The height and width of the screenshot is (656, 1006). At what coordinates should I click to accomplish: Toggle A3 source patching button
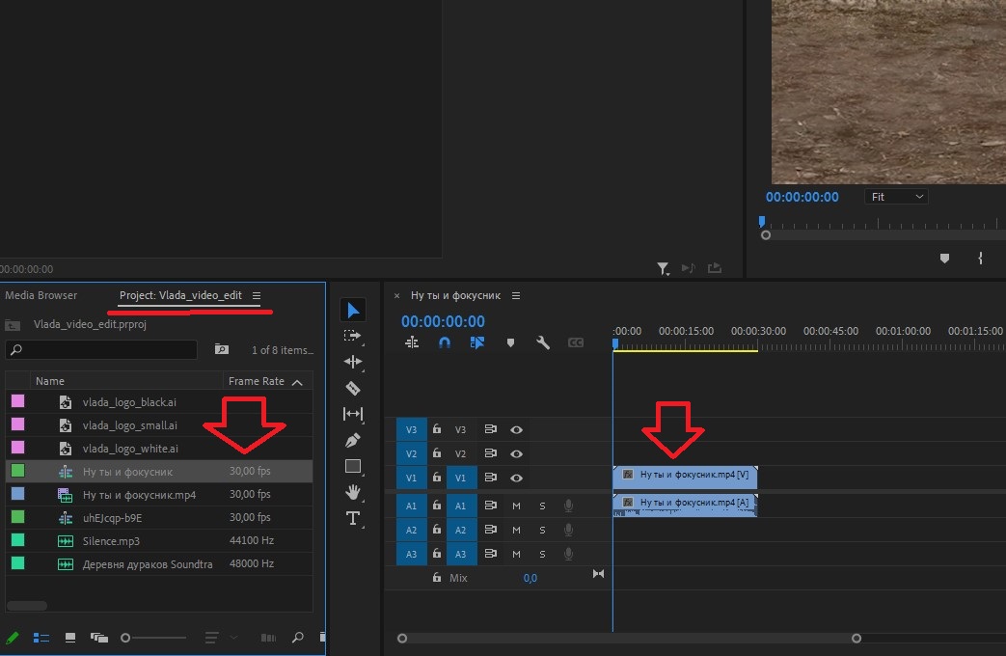point(411,554)
